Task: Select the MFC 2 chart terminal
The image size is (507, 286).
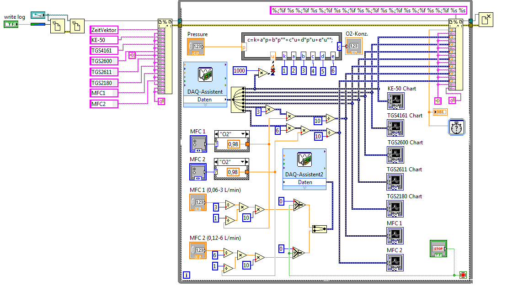Action: pyautogui.click(x=395, y=262)
